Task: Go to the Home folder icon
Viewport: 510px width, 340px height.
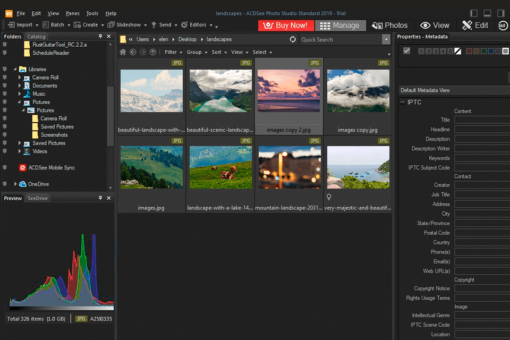Action: 123,52
